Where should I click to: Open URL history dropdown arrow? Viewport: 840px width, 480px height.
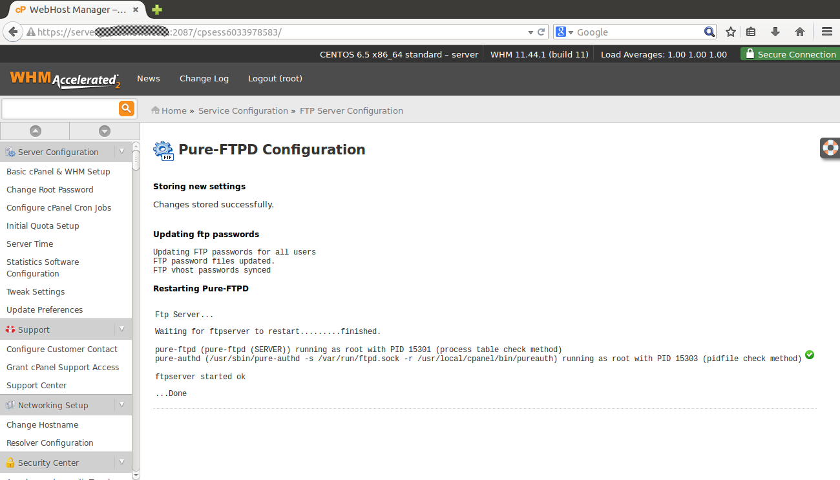pyautogui.click(x=530, y=32)
